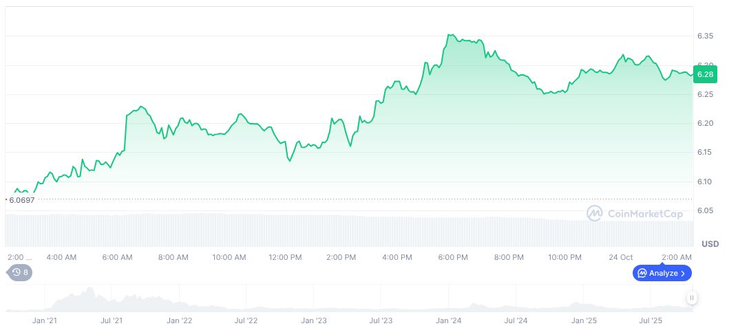Click the 6.15 price axis label

pyautogui.click(x=705, y=152)
